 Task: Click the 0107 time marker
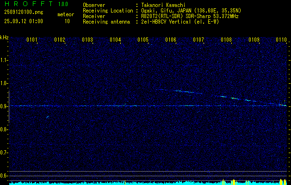(198, 40)
